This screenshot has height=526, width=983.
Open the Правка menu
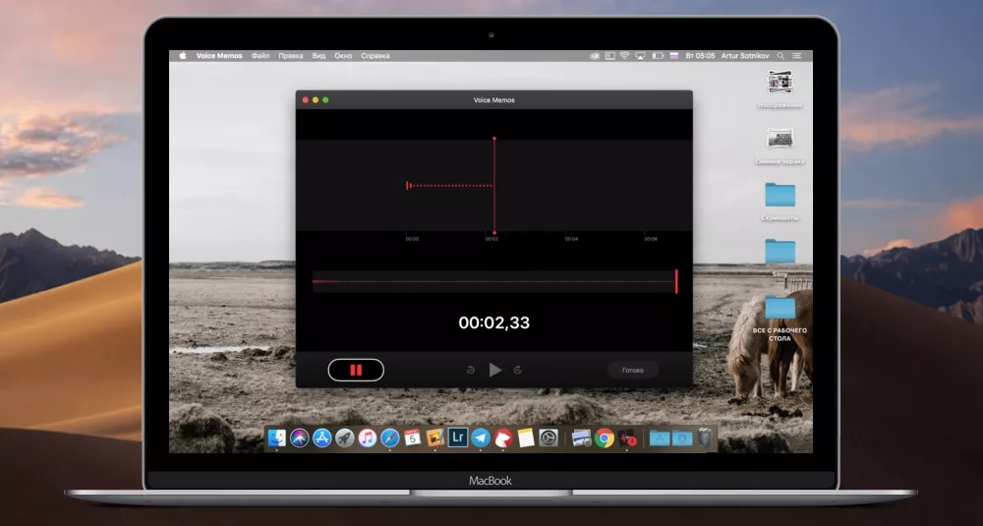coord(291,56)
